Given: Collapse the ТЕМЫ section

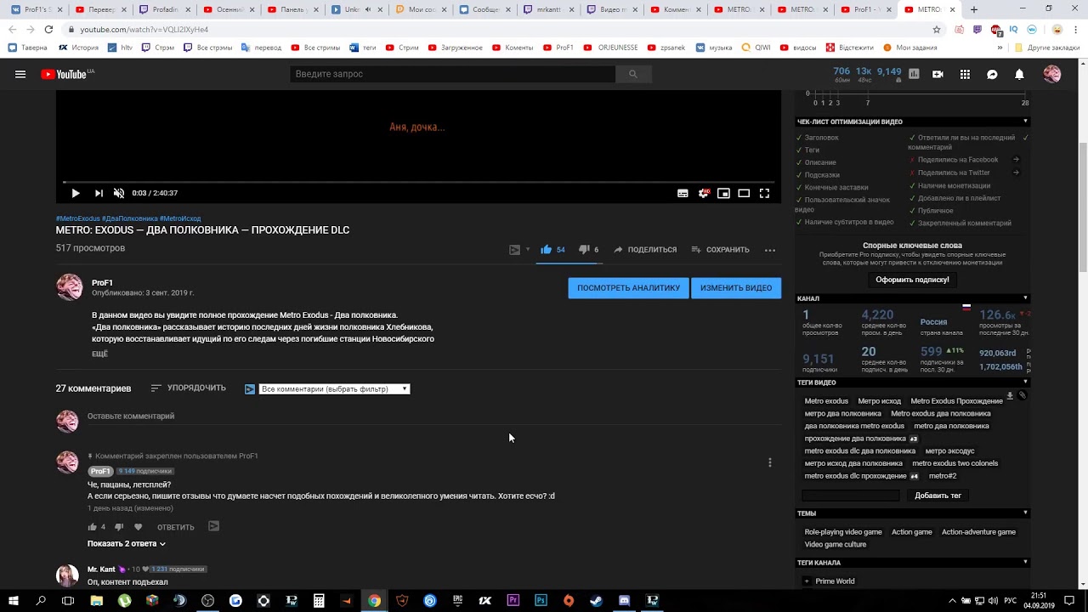Looking at the screenshot, I should [1025, 513].
